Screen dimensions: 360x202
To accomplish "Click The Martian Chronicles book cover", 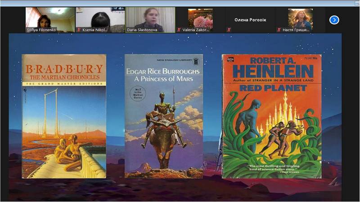I will 64,116.
